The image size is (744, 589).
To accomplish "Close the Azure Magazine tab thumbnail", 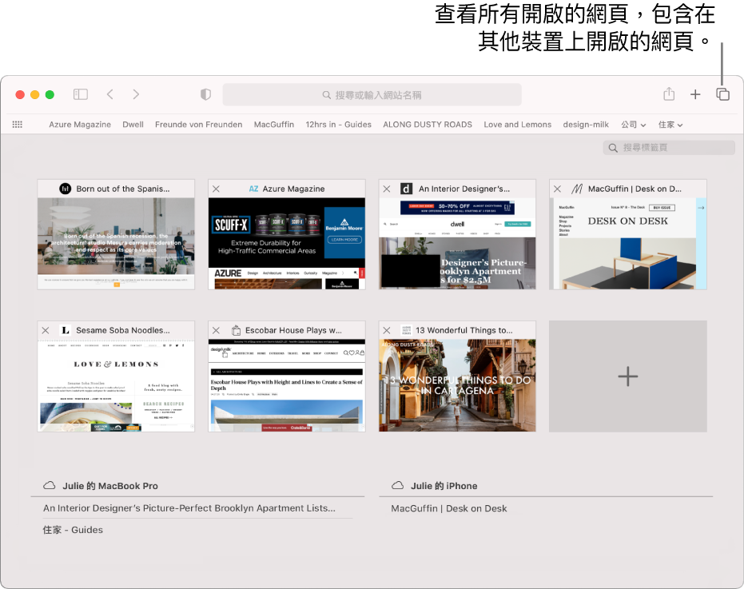I will [x=216, y=189].
